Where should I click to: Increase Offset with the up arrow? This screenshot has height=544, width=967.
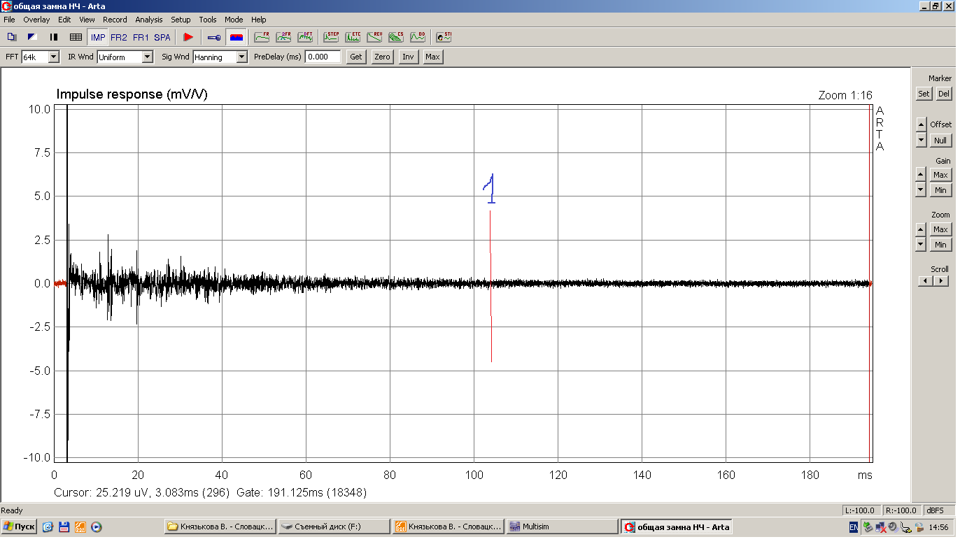921,124
